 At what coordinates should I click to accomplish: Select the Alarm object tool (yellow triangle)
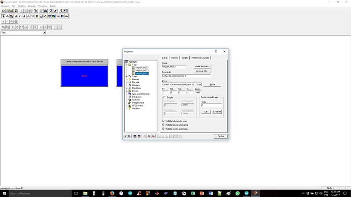[45, 16]
